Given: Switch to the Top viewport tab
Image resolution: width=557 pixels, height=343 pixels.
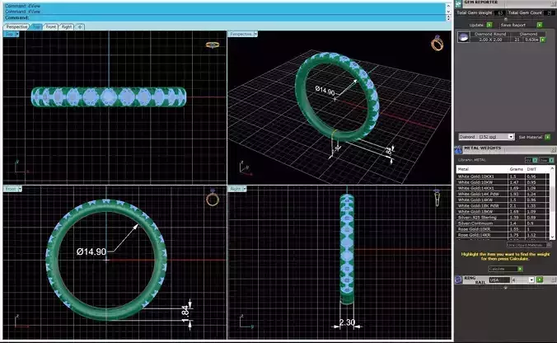Looking at the screenshot, I should [36, 26].
